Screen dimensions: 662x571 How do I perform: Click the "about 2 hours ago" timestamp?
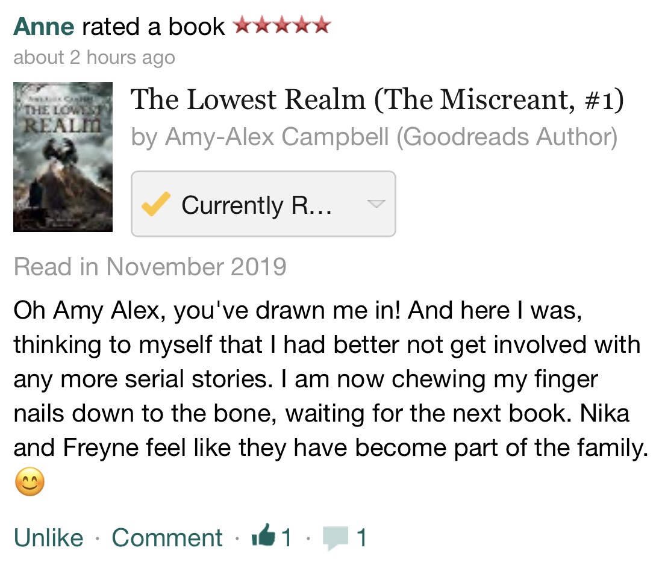point(94,58)
